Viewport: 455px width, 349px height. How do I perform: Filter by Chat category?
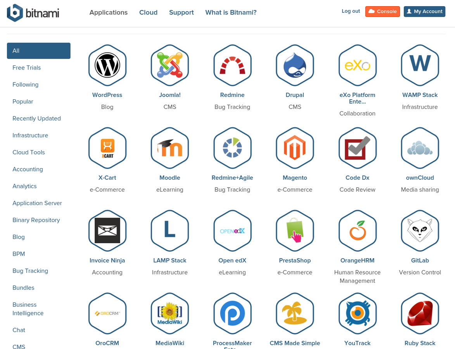point(19,330)
